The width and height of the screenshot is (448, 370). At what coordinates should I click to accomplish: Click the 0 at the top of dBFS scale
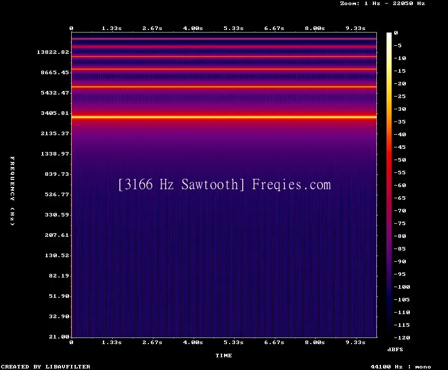click(396, 33)
